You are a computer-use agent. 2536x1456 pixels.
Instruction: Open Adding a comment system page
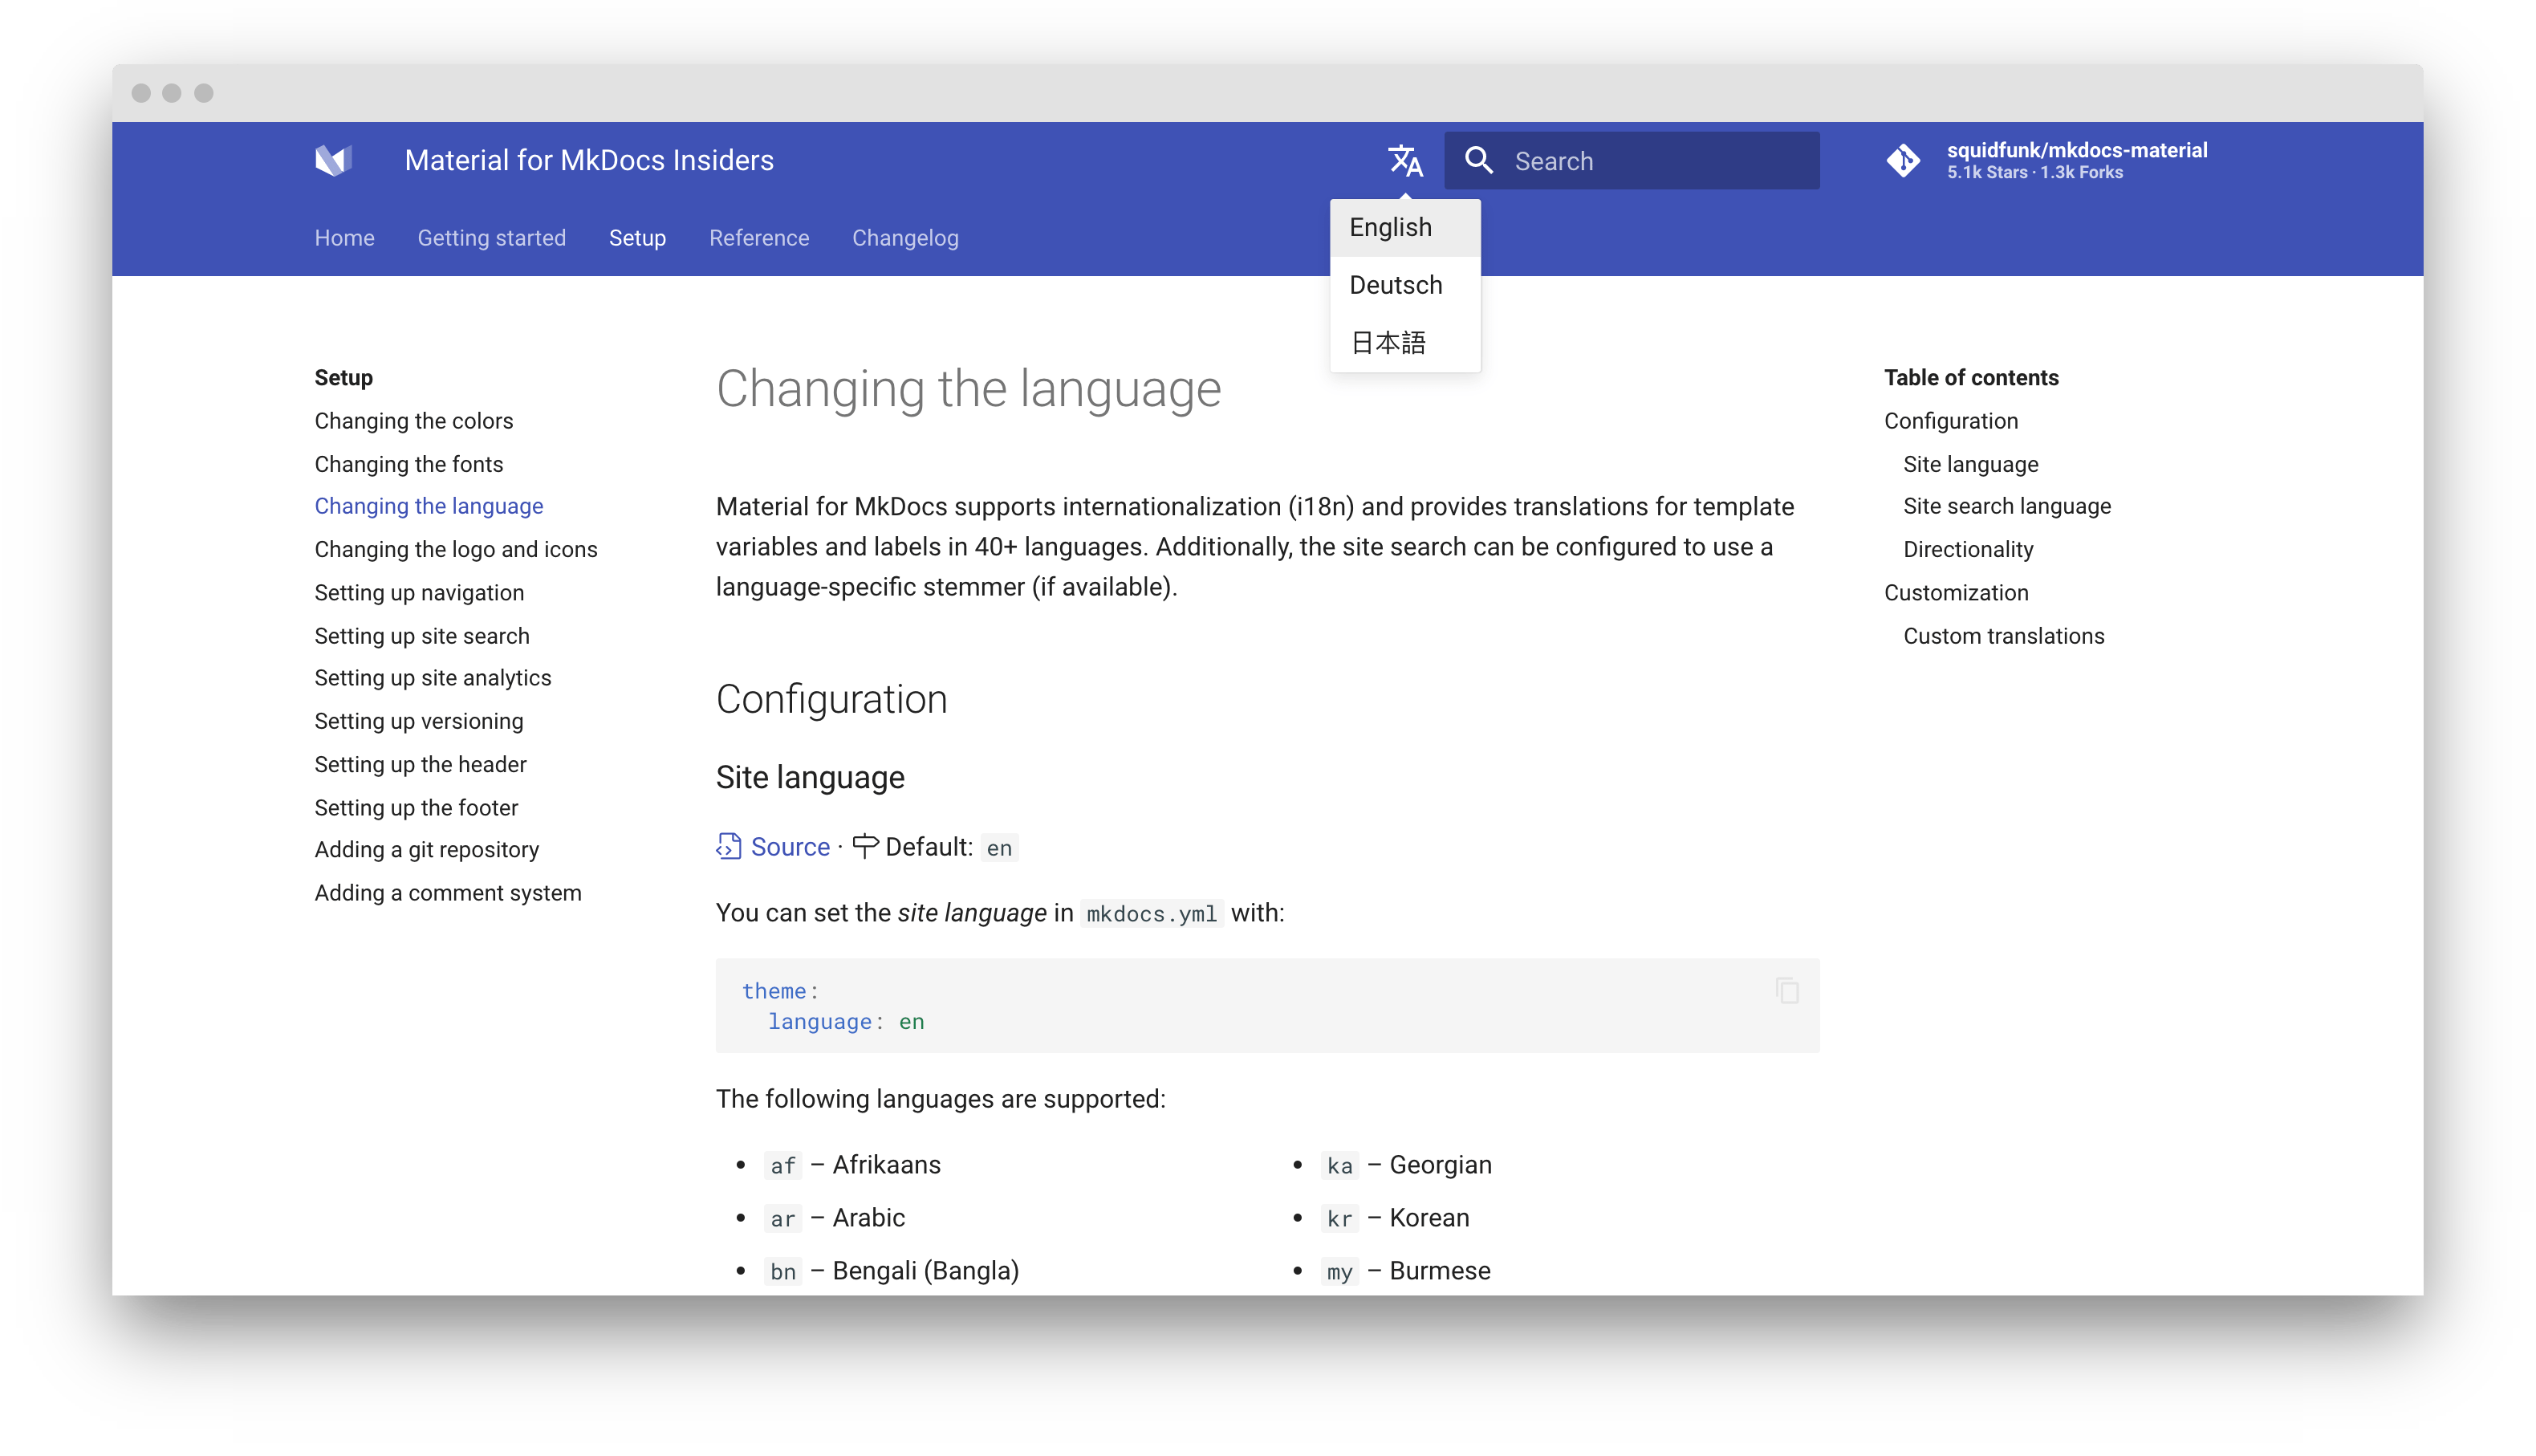click(448, 893)
